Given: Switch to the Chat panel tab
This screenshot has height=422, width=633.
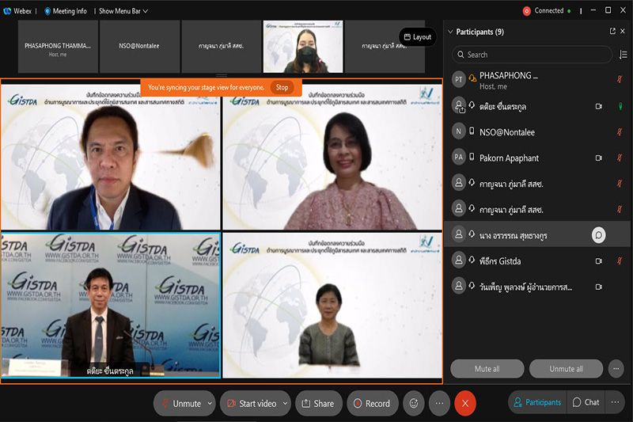Looking at the screenshot, I should 586,402.
